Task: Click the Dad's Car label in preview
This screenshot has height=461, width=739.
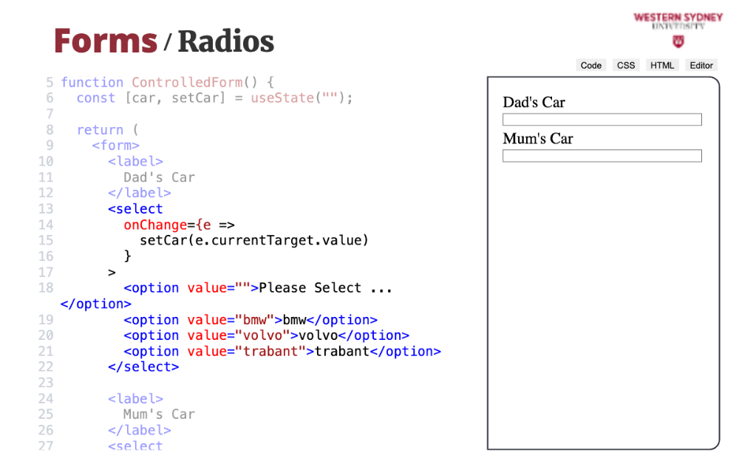Action: pos(534,103)
